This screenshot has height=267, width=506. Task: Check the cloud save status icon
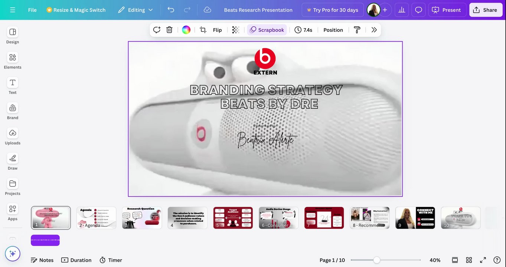(208, 10)
